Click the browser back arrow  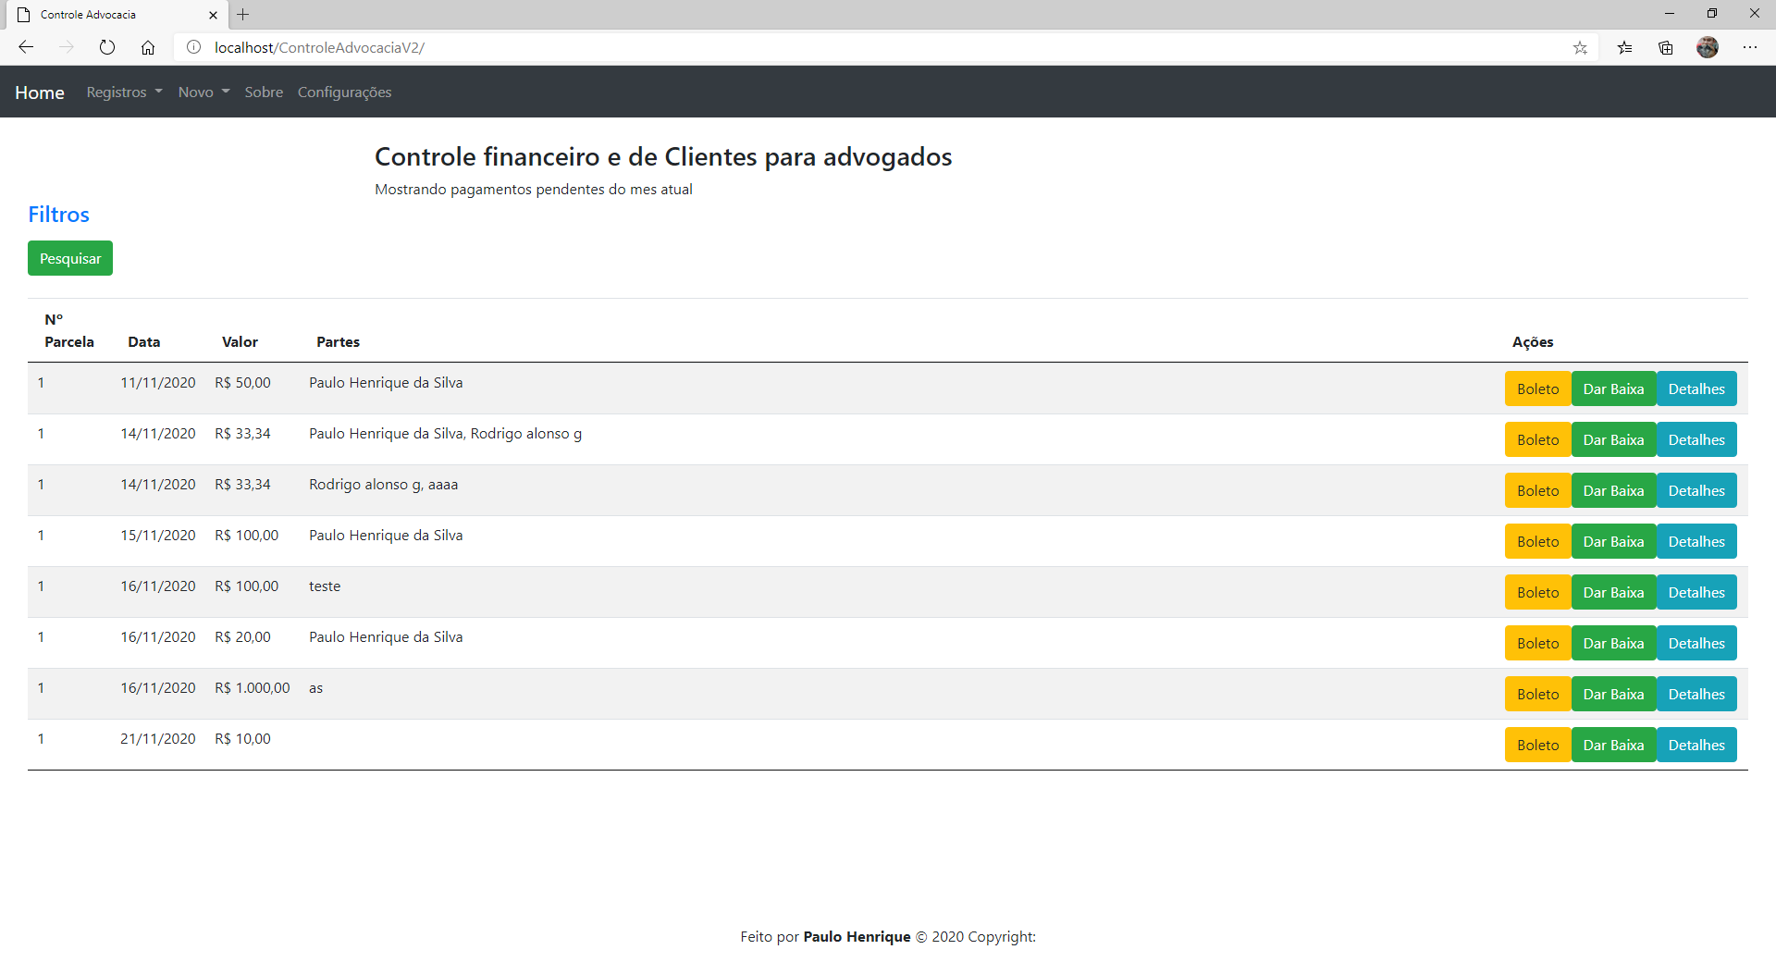coord(26,47)
